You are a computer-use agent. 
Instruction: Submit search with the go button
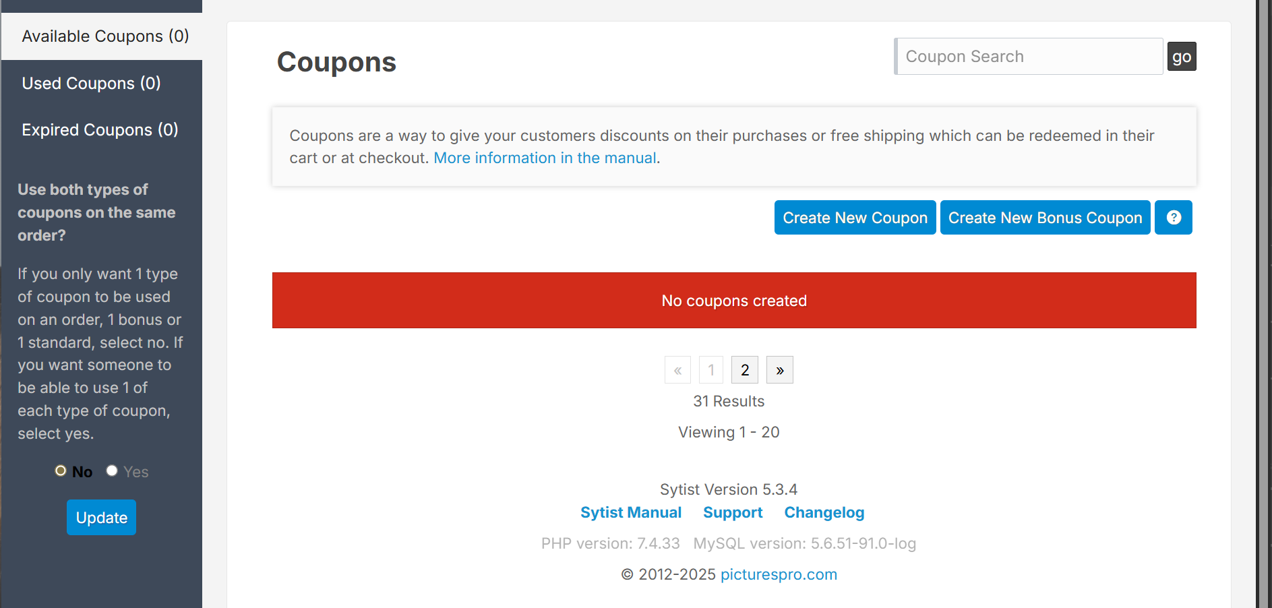tap(1182, 57)
